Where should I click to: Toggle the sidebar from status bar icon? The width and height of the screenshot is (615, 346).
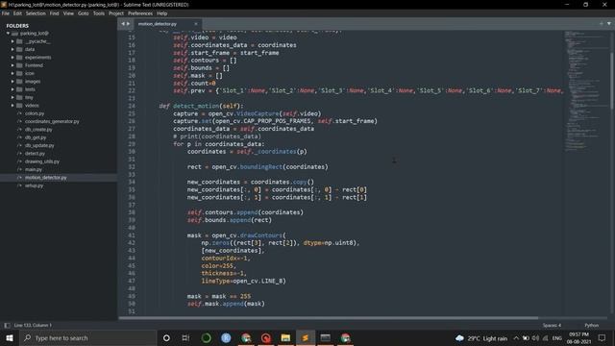tap(7, 325)
